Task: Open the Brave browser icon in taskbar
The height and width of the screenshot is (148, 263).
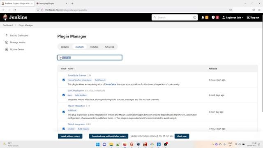Action: (x=131, y=144)
